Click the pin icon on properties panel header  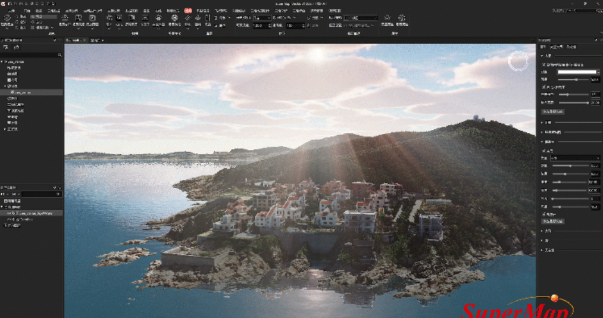click(596, 40)
